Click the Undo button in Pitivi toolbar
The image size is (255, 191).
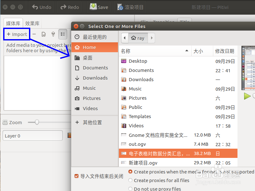[x=41, y=7]
